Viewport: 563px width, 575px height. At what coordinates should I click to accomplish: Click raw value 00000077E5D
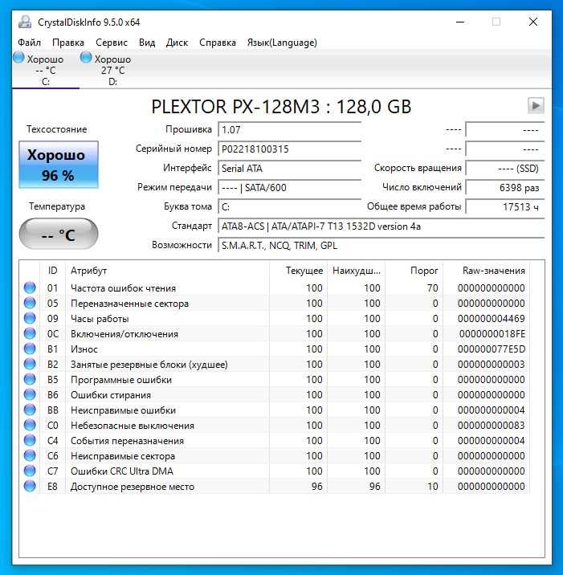pos(492,349)
